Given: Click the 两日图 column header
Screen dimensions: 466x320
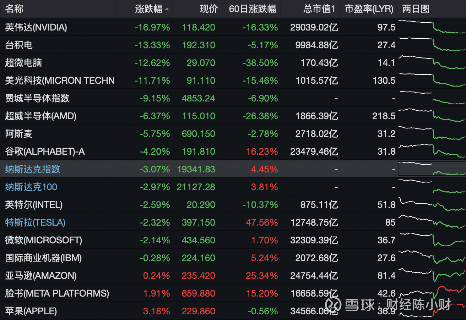Looking at the screenshot, I should point(416,9).
